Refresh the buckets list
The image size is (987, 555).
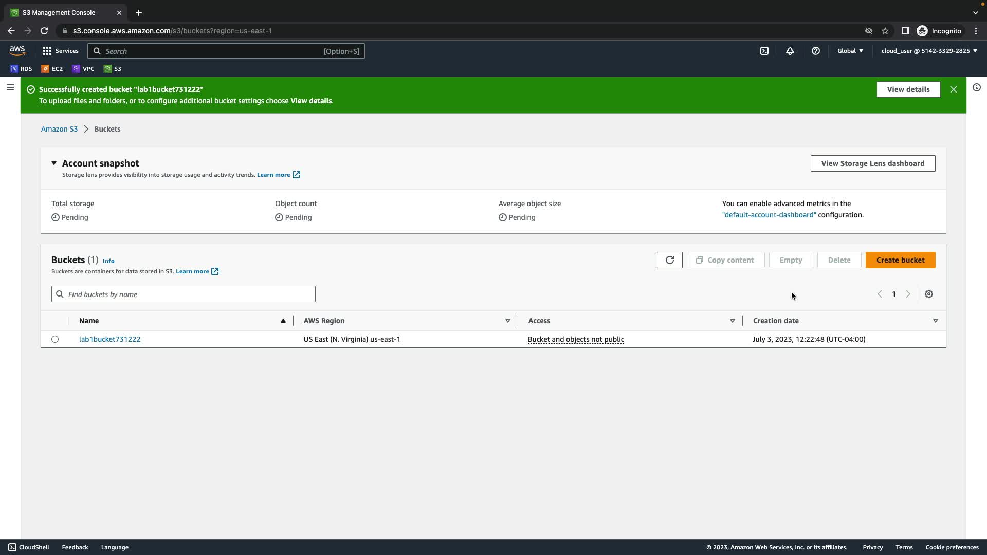point(669,260)
